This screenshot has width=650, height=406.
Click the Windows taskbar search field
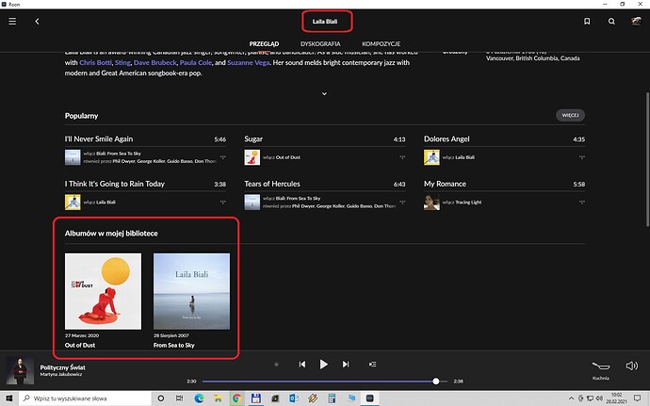coord(85,398)
